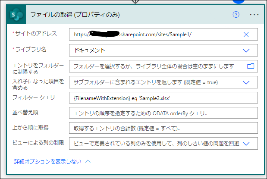Open the three-dot more options menu
Screen dimensions: 267x179
(254, 15)
